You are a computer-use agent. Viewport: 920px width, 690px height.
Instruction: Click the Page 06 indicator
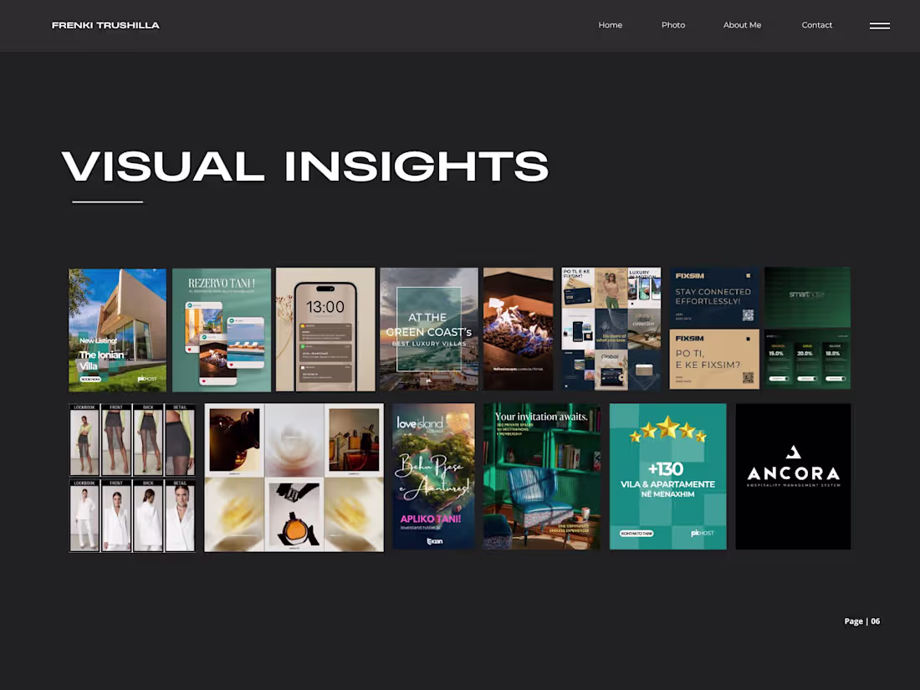862,621
